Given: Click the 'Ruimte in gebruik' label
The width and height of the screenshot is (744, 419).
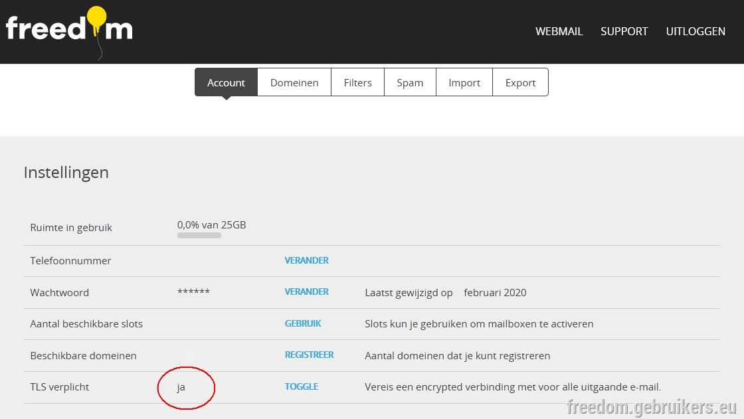Looking at the screenshot, I should coord(71,228).
